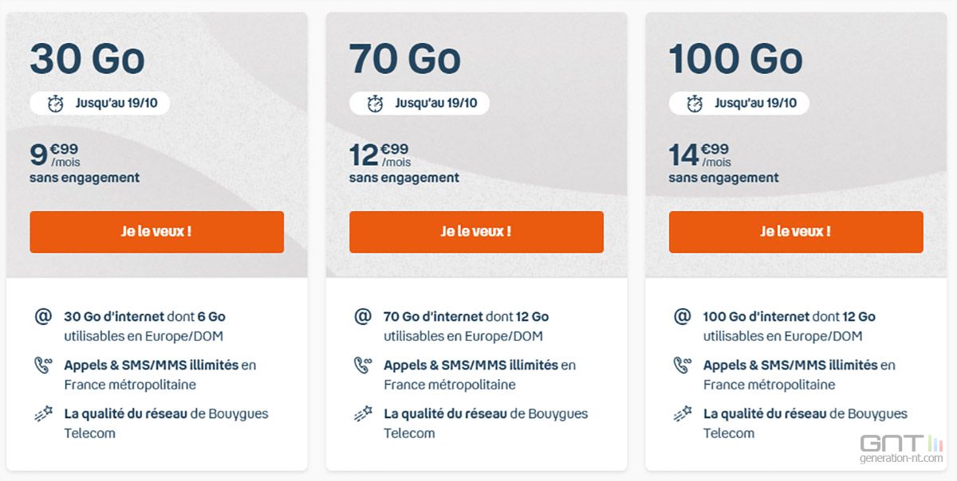Screen dimensions: 957x481
Task: Click the 70 Go plan title
Action: (x=405, y=59)
